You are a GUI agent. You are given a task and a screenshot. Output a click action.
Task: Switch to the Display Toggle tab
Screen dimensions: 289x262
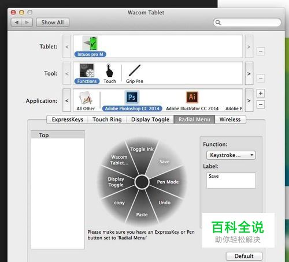[x=150, y=119]
